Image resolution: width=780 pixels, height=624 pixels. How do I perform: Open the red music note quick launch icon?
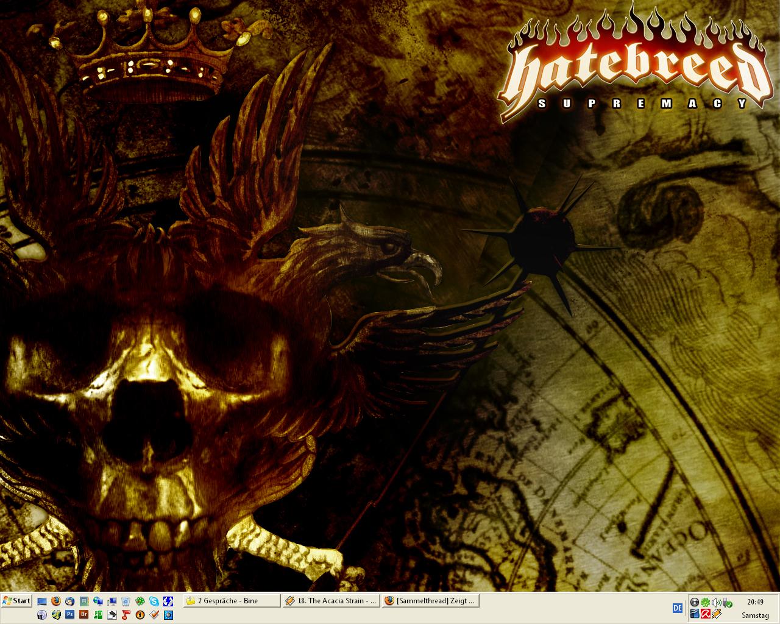tap(126, 615)
